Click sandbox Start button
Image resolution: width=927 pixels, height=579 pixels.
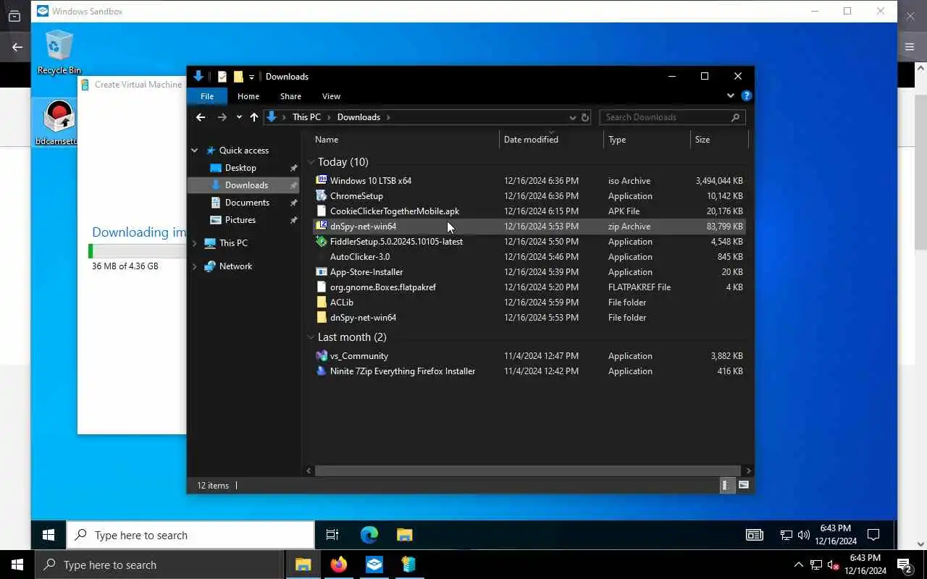(49, 535)
